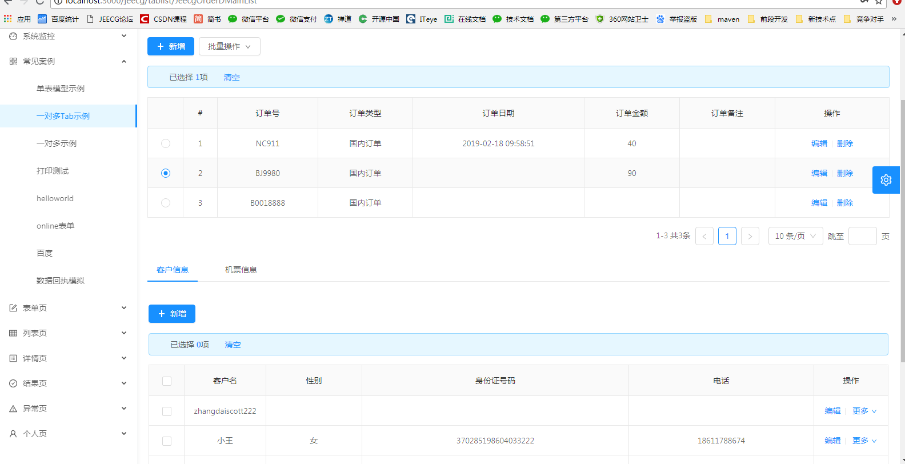Go to the previous orders page arrow

704,236
